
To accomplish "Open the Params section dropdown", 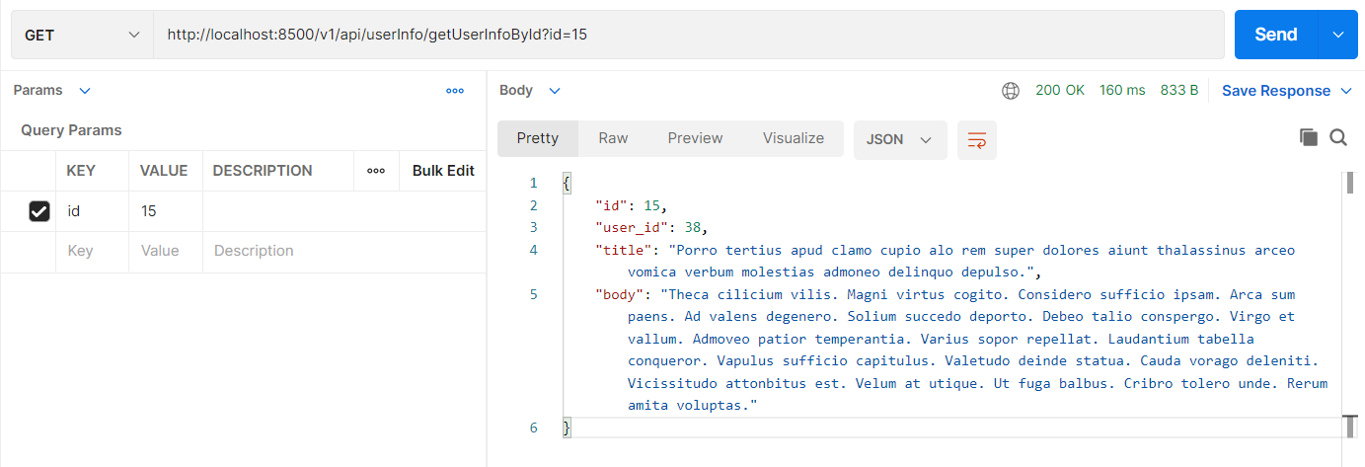I will (52, 90).
